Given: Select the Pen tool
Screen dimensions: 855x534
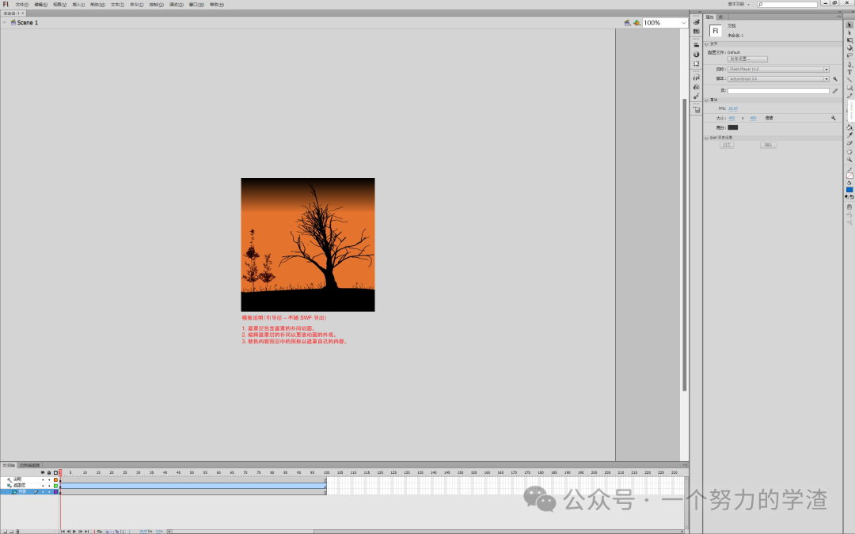Looking at the screenshot, I should (x=849, y=64).
